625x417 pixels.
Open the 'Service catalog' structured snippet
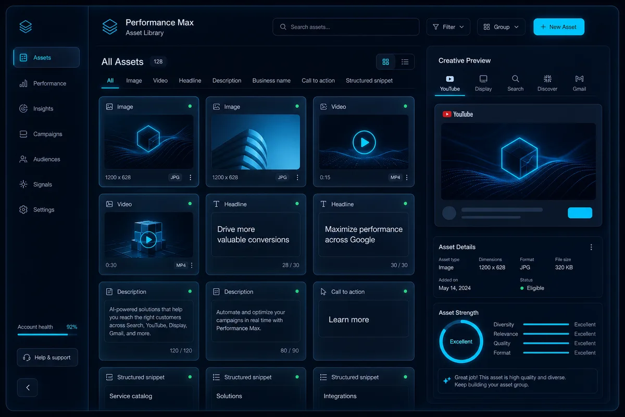click(131, 396)
